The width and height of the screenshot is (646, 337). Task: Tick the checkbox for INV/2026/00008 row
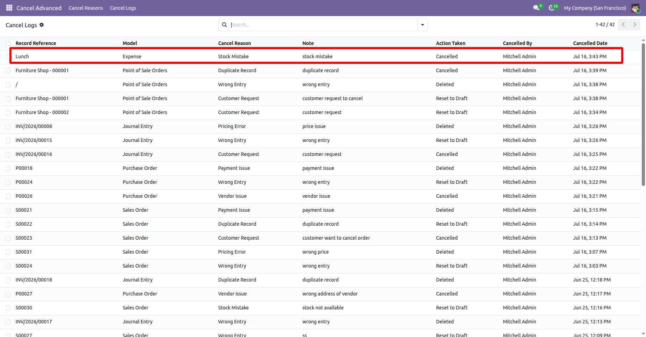(8, 126)
